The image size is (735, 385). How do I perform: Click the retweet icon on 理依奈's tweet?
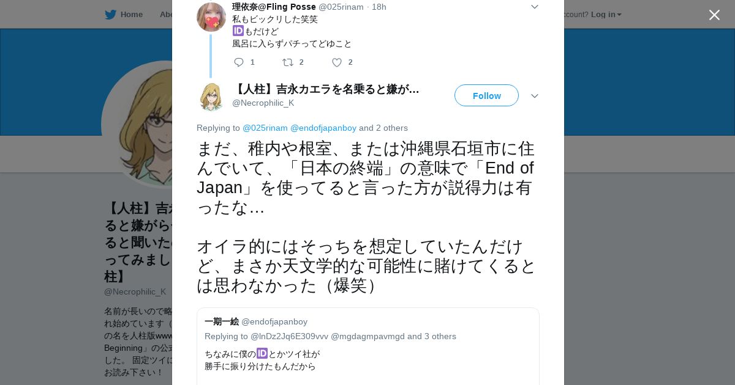(287, 62)
